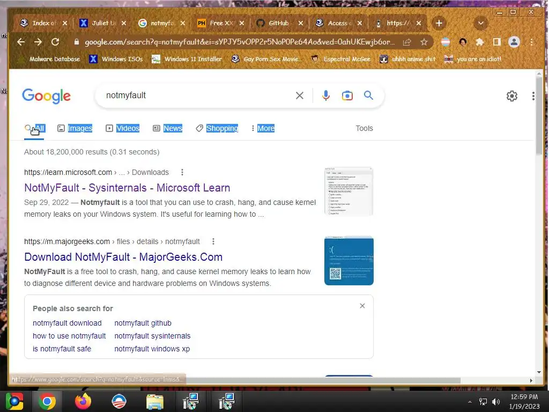Select the All results tab
Screen dimensions: 549x412
(x=34, y=129)
